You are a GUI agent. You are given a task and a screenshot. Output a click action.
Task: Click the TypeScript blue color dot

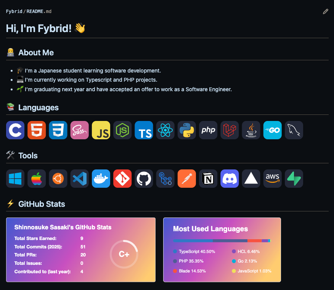click(175, 251)
